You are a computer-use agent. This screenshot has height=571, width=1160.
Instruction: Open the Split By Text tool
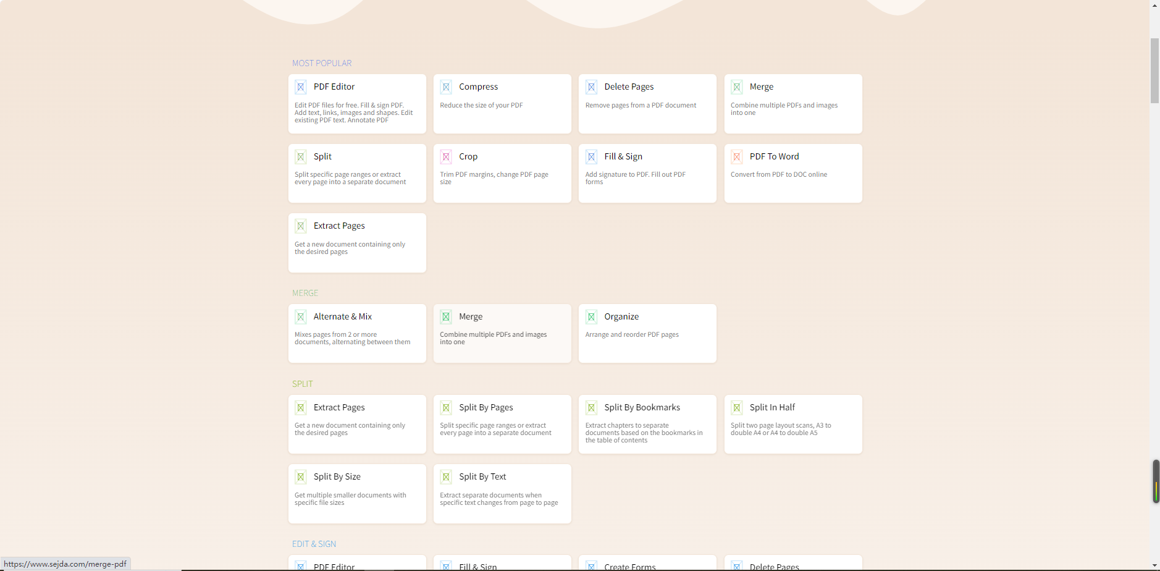502,493
